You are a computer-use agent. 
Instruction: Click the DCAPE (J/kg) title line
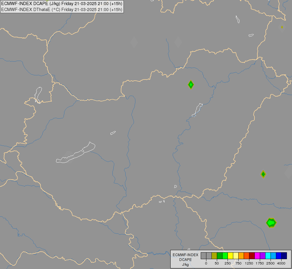(x=62, y=4)
